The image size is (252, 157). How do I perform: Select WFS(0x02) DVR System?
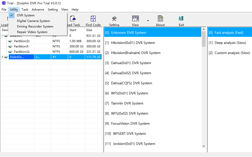(x=153, y=114)
